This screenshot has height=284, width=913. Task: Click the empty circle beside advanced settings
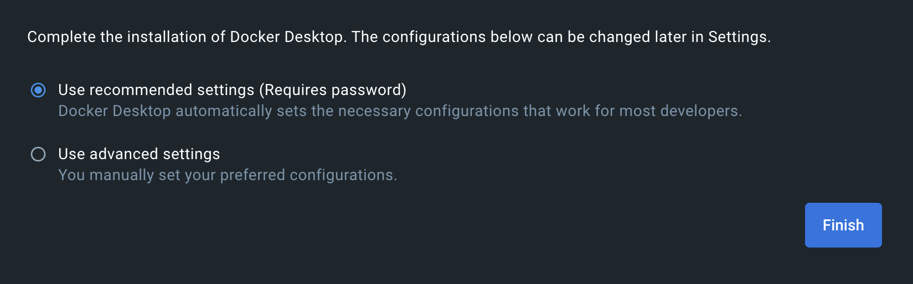[x=38, y=154]
